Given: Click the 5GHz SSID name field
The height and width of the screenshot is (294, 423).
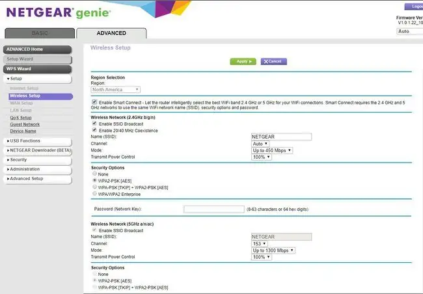Looking at the screenshot, I should (281, 237).
